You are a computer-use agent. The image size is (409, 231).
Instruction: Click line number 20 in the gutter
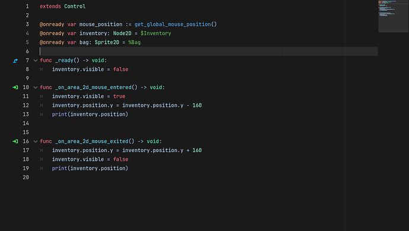(26, 177)
